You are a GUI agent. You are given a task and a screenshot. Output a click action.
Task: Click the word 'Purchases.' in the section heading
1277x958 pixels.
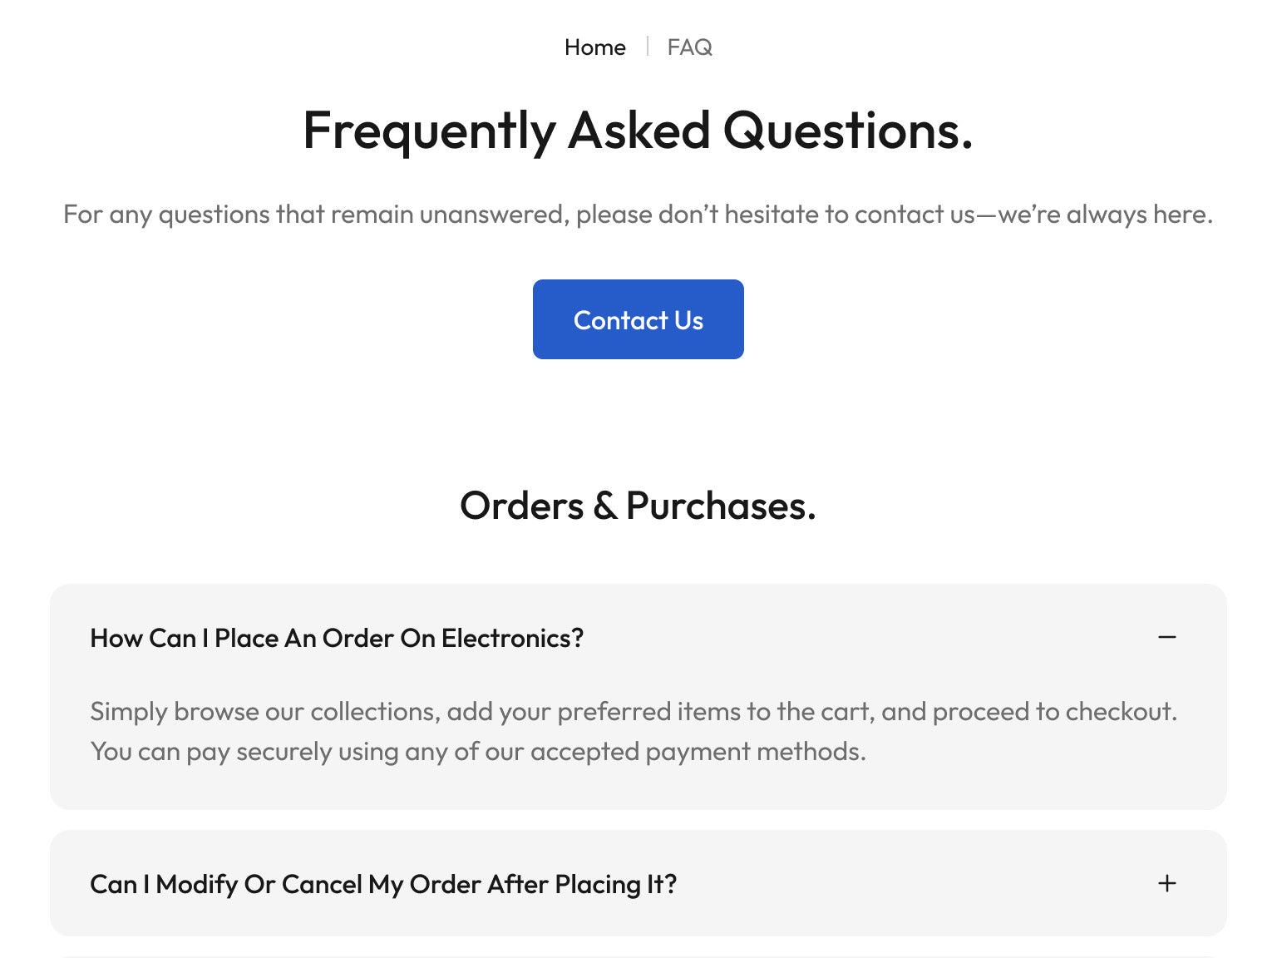721,506
